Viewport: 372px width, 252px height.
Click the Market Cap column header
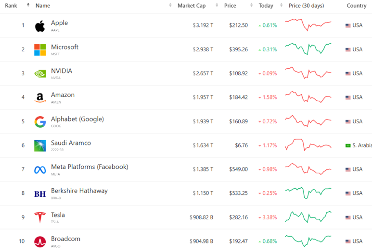(x=192, y=5)
